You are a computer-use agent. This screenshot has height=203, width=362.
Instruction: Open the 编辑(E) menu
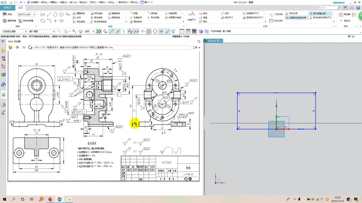pyautogui.click(x=53, y=2)
